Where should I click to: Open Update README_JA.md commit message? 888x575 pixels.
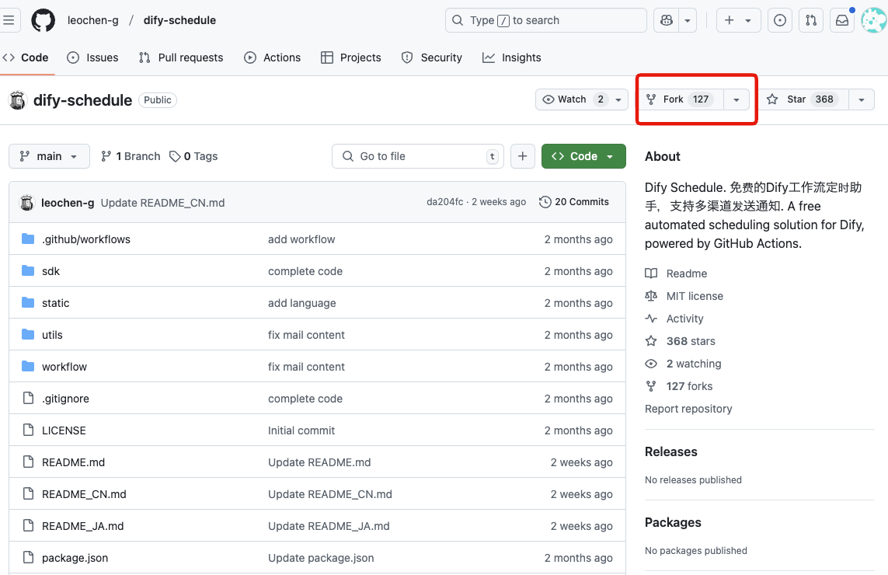click(329, 526)
